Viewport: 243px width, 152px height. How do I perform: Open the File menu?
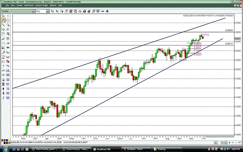point(7,5)
